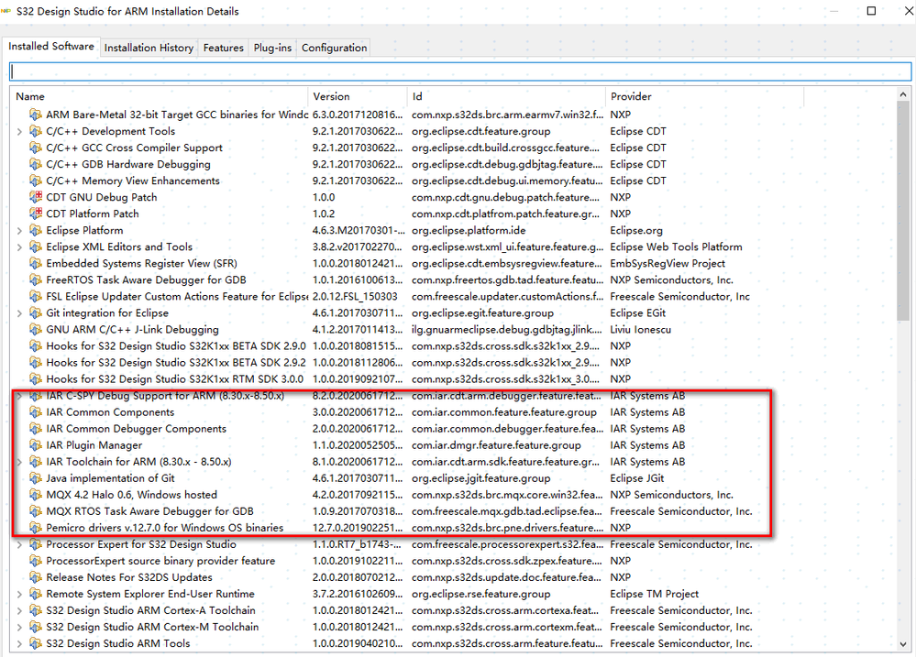The width and height of the screenshot is (916, 657).
Task: Click the icon of Embedded Systems Register View (SFR)
Action: tap(36, 263)
